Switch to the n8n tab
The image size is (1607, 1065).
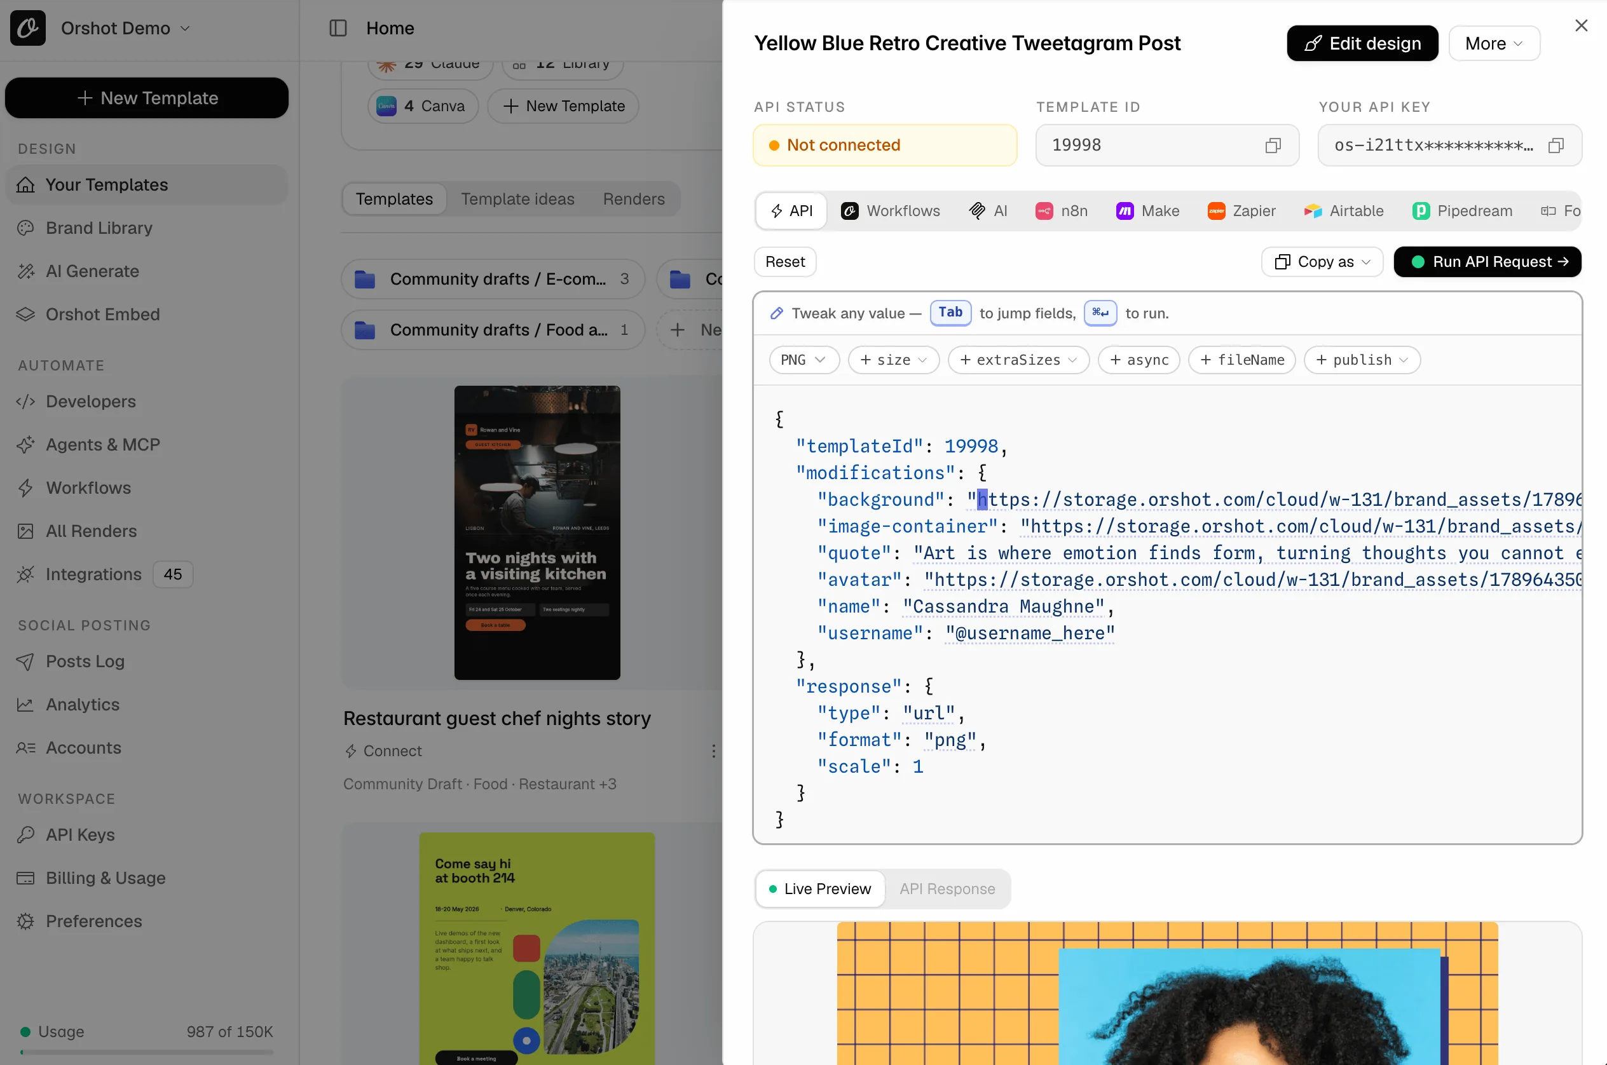[x=1062, y=211]
